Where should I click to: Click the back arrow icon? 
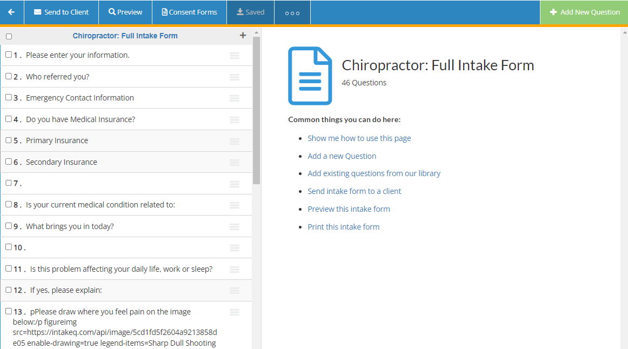(11, 12)
